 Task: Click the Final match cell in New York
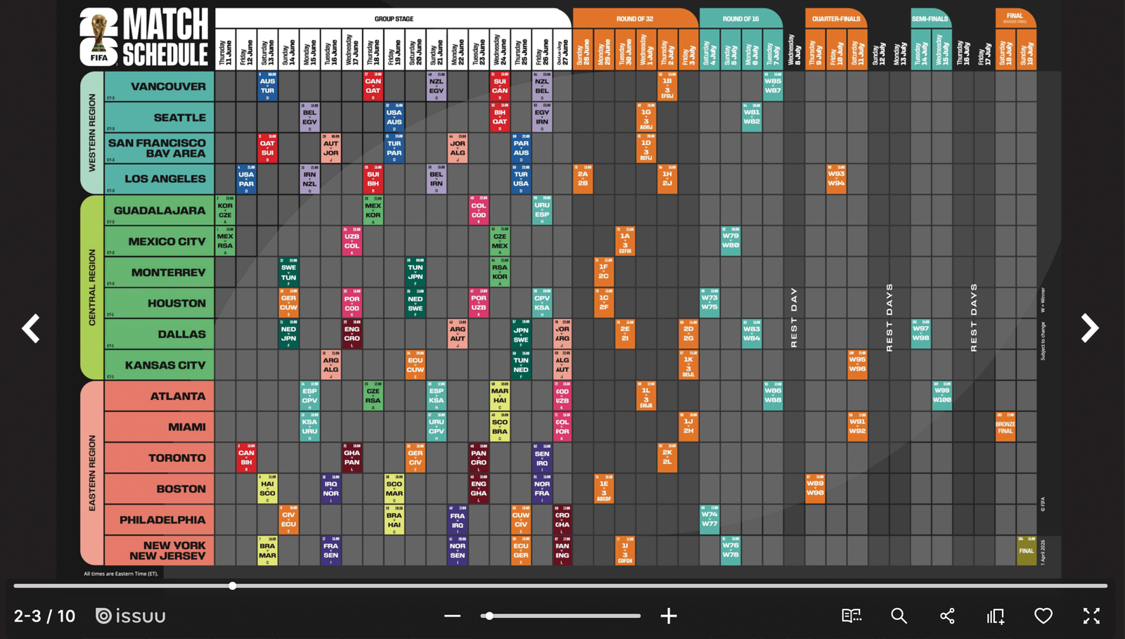[1027, 550]
